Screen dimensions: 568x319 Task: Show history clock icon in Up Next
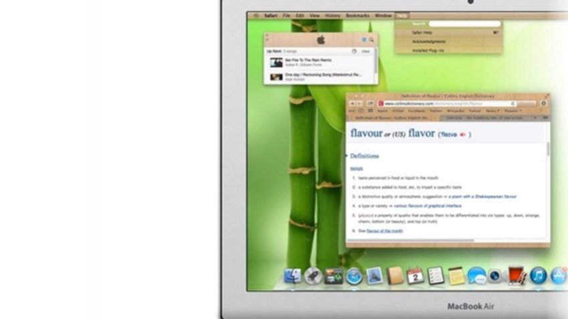(x=354, y=51)
